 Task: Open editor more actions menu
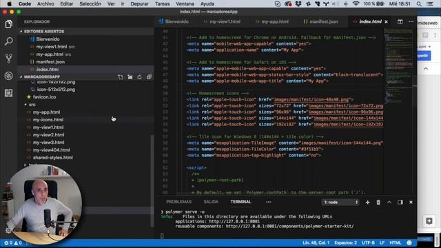pos(411,21)
